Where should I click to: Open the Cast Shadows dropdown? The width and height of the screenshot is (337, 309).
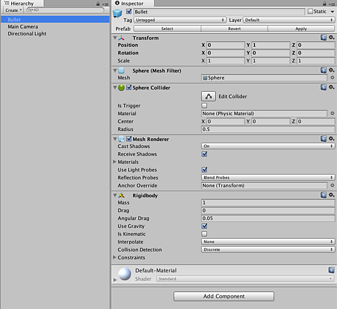pos(268,146)
